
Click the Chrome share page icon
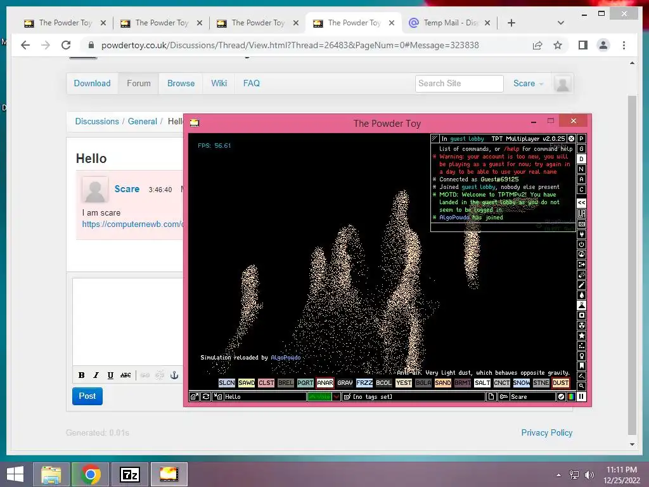(x=537, y=45)
